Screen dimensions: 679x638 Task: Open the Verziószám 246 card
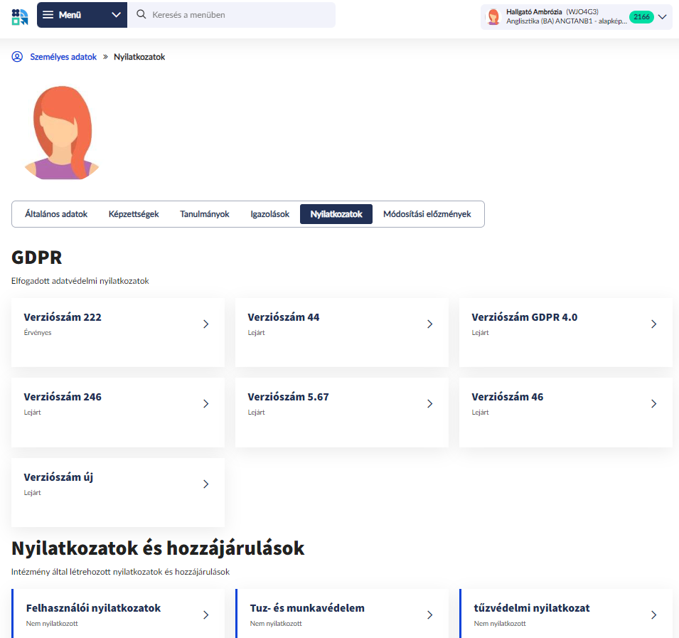(x=118, y=413)
